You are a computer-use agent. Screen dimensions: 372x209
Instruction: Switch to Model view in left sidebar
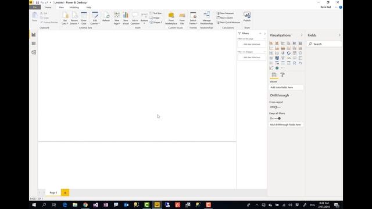(34, 52)
